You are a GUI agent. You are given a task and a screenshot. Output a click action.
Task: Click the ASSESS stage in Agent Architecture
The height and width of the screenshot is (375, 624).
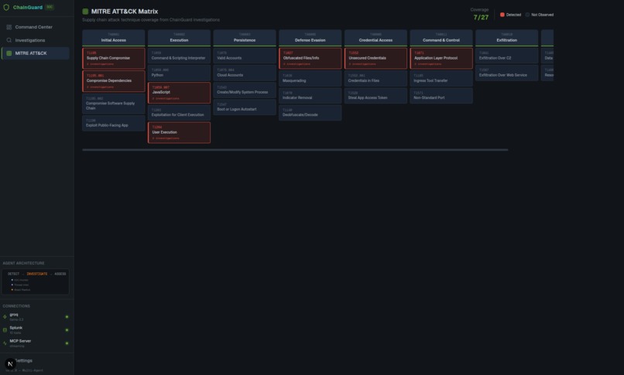(x=60, y=274)
